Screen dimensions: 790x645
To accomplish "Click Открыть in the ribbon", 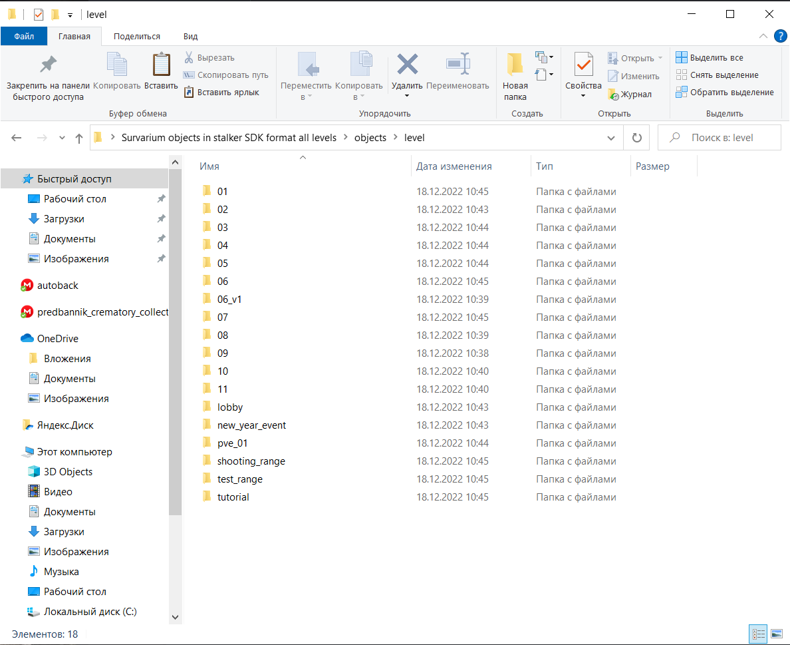I will pos(635,58).
